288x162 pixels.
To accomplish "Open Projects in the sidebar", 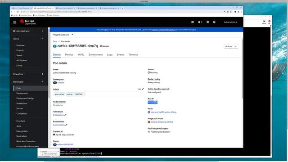I will coord(20,50).
